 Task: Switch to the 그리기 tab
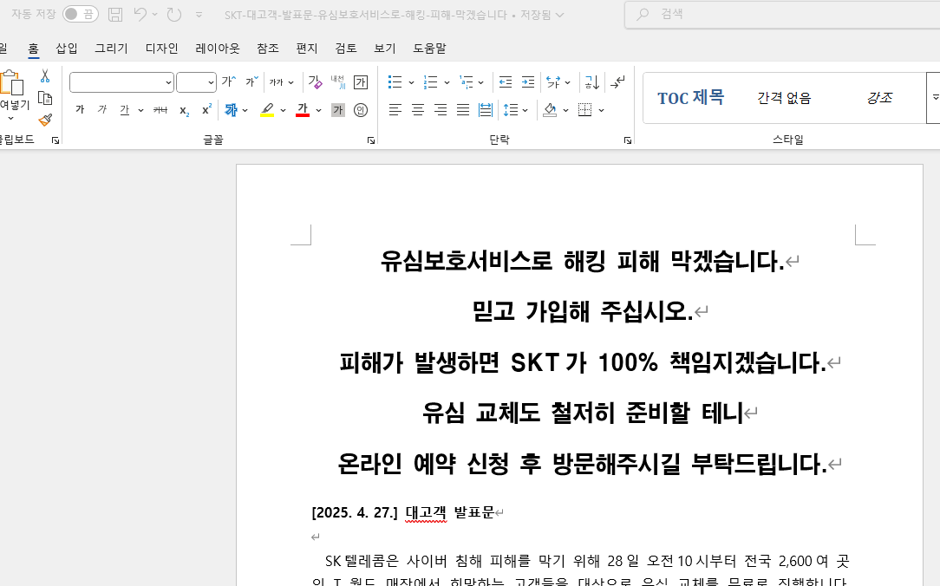pyautogui.click(x=112, y=48)
